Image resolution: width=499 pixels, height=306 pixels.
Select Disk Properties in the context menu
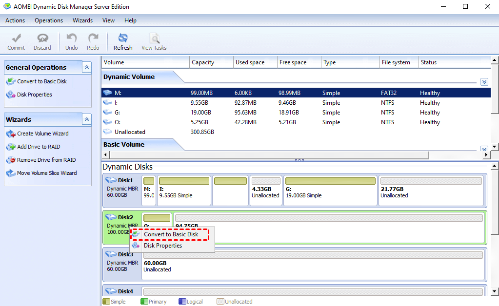162,246
